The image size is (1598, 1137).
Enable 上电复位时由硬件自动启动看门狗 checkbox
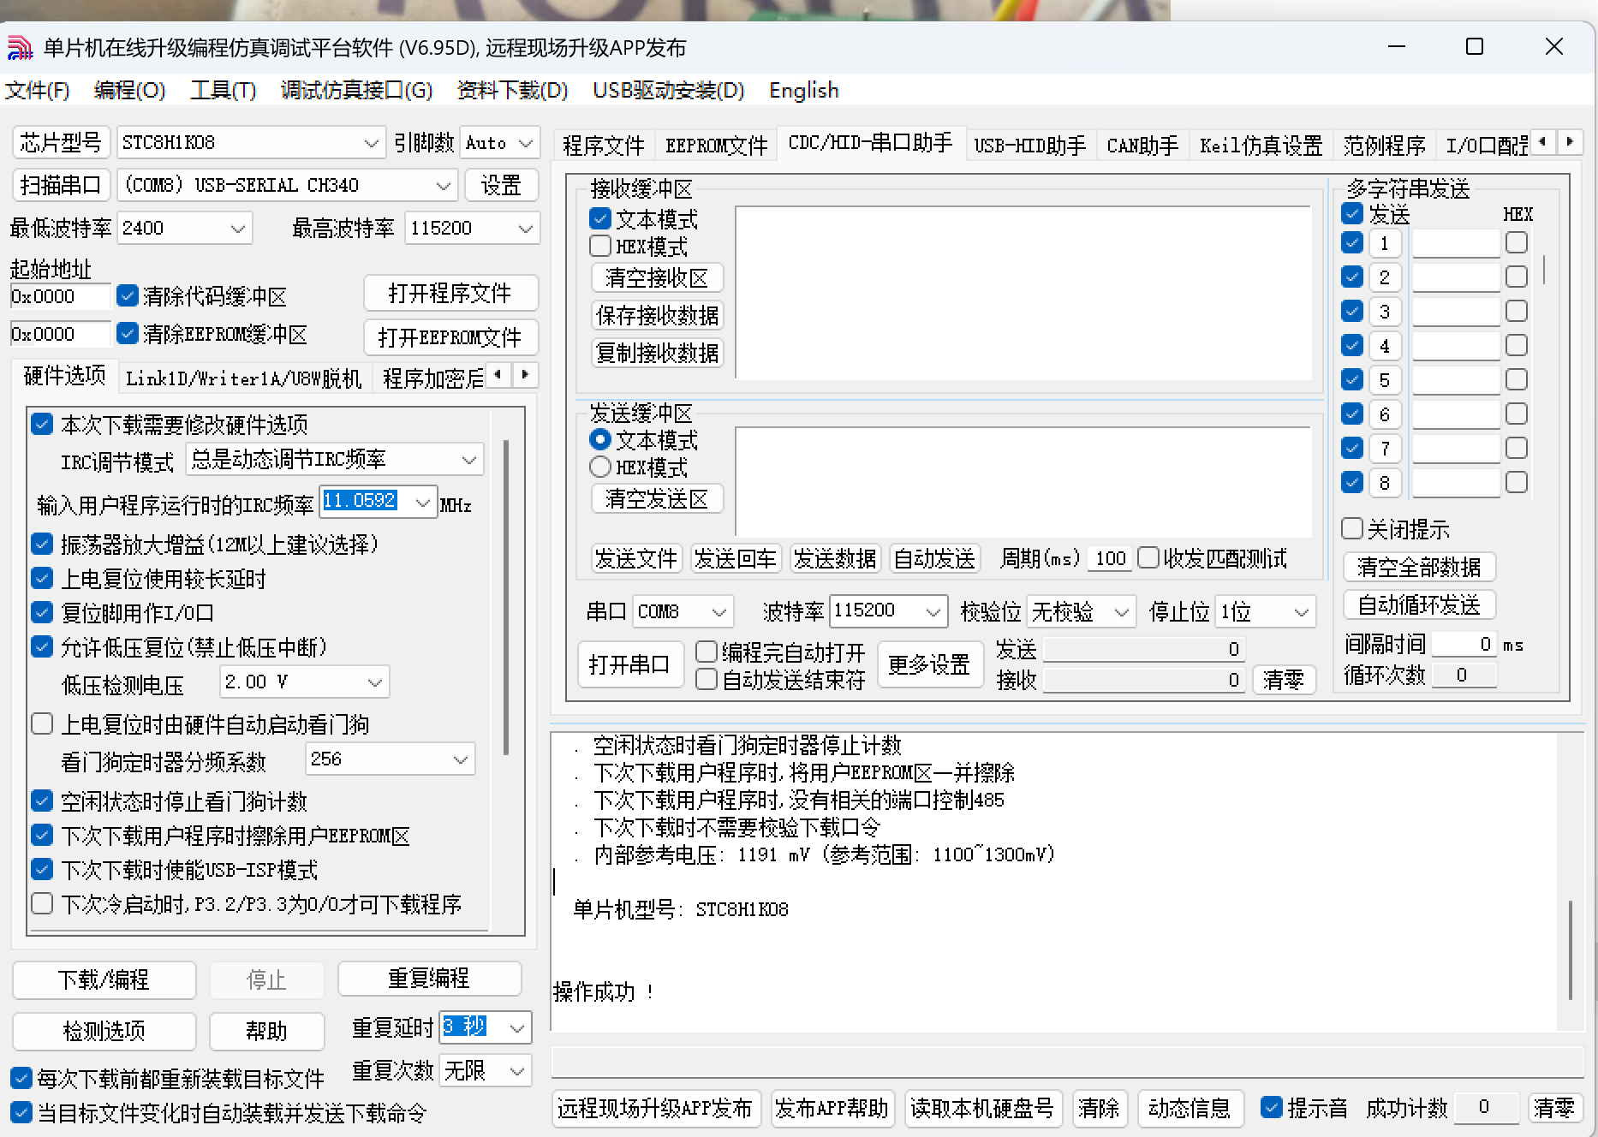click(42, 723)
